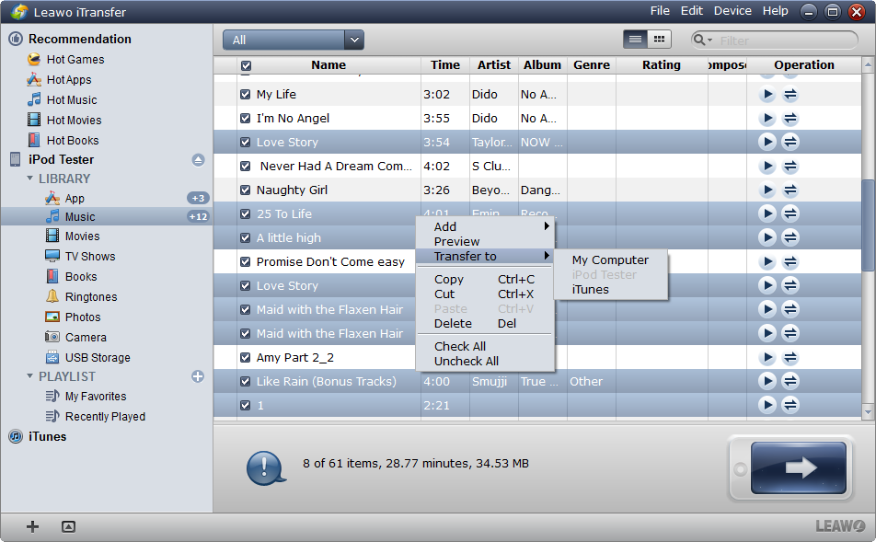Select App in the iPod library
This screenshot has width=876, height=542.
coord(74,199)
